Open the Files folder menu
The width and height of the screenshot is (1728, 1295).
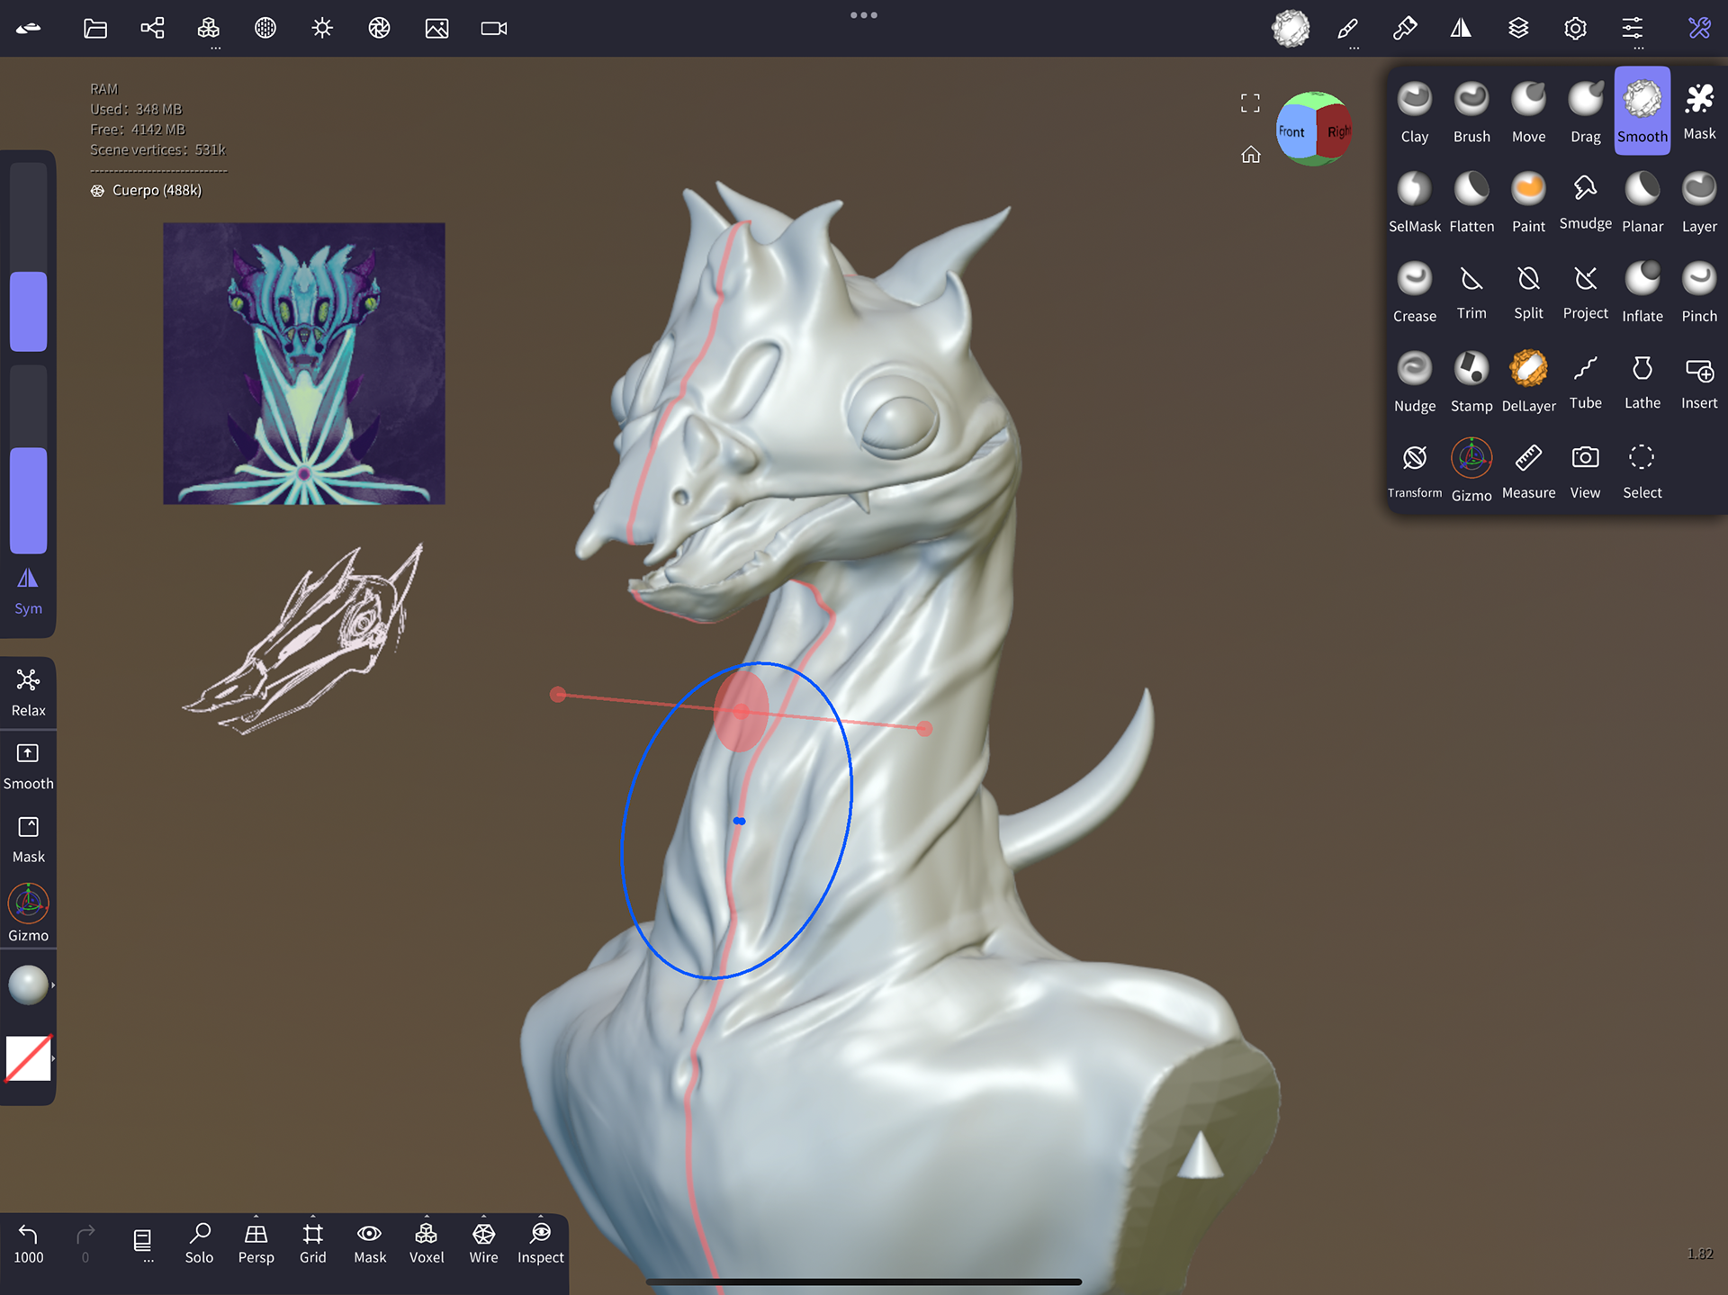pyautogui.click(x=95, y=28)
